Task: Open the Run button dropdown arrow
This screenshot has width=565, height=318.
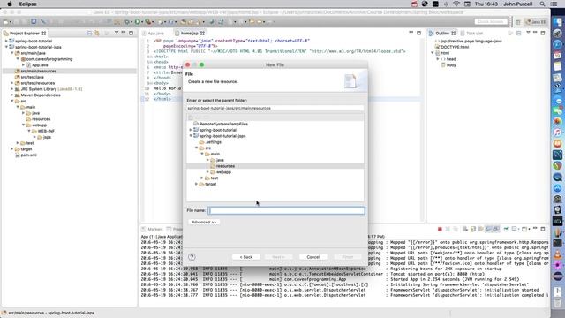Action: [x=141, y=22]
